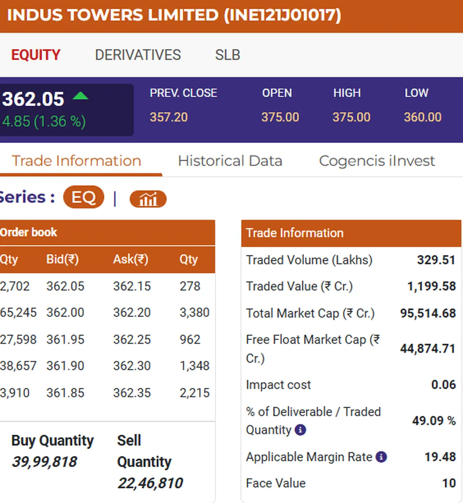Click the bid price 361.95
This screenshot has width=463, height=503.
pos(65,339)
